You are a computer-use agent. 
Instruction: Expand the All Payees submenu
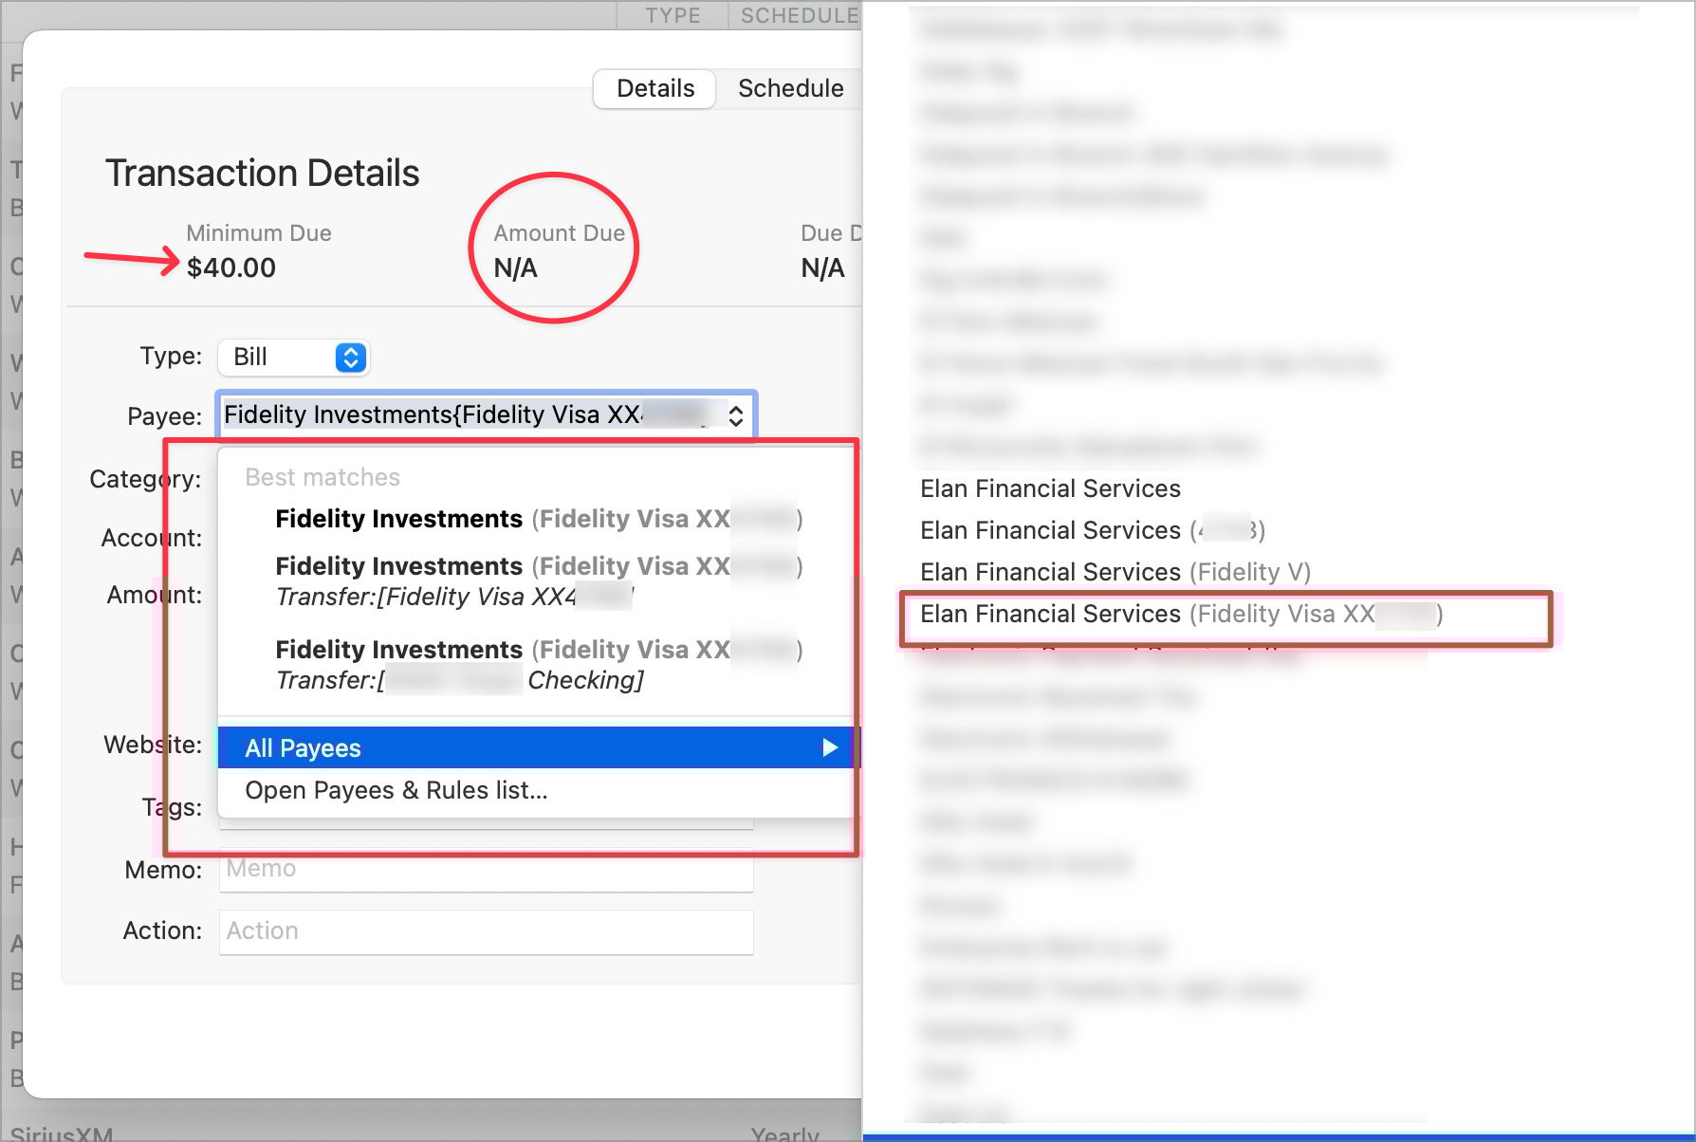coord(539,747)
